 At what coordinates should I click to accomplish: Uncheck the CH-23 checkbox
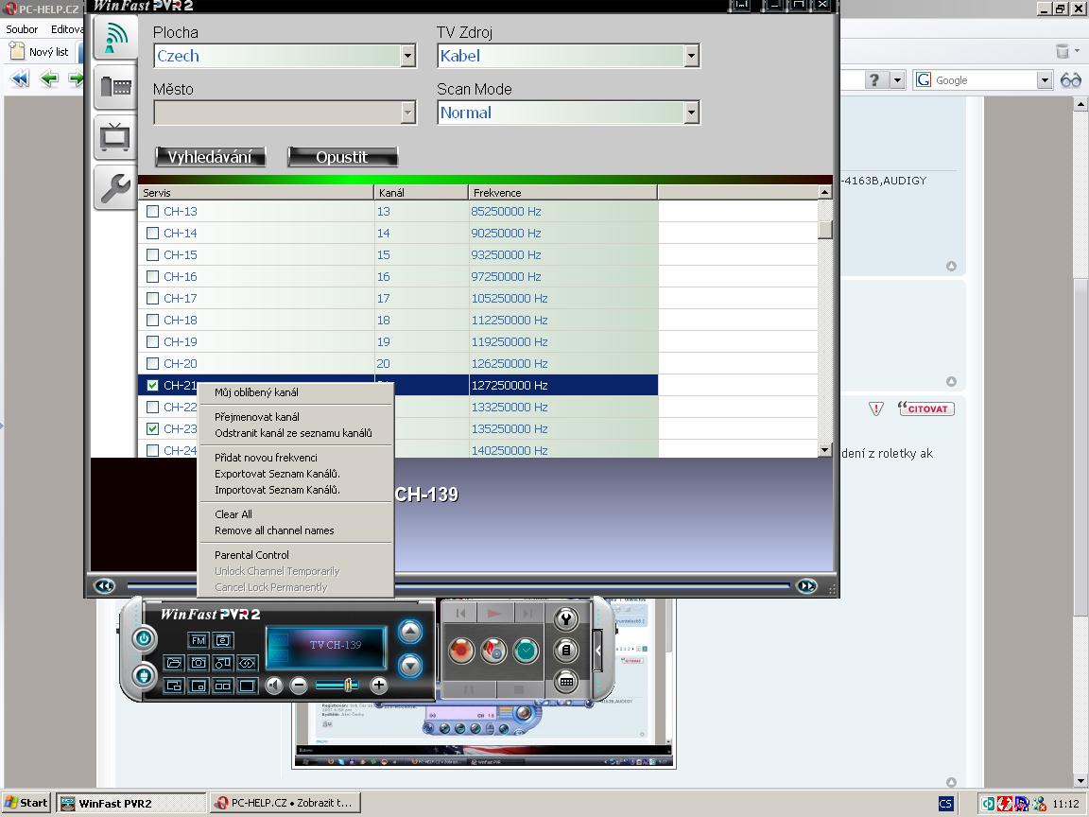[153, 428]
